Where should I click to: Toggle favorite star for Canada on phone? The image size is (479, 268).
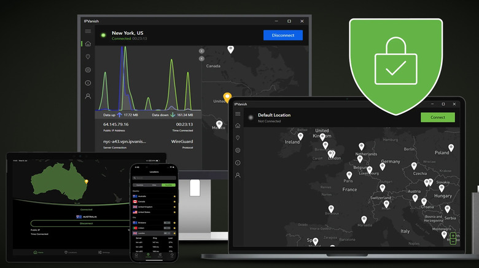174,201
